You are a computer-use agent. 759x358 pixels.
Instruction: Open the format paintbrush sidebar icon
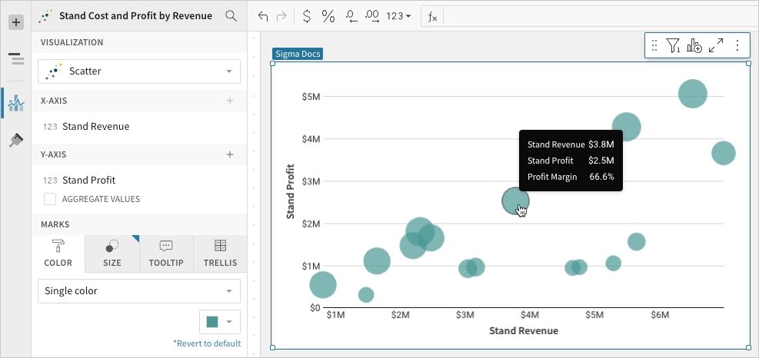15,140
